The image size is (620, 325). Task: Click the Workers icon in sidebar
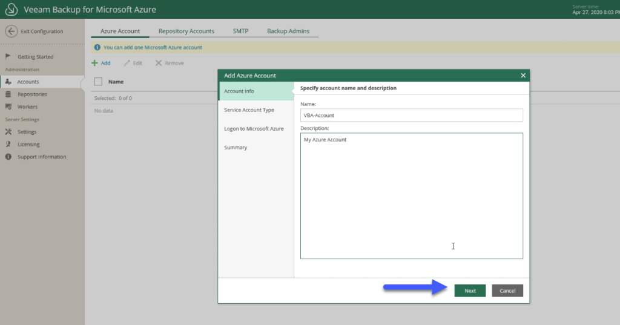[x=8, y=107]
